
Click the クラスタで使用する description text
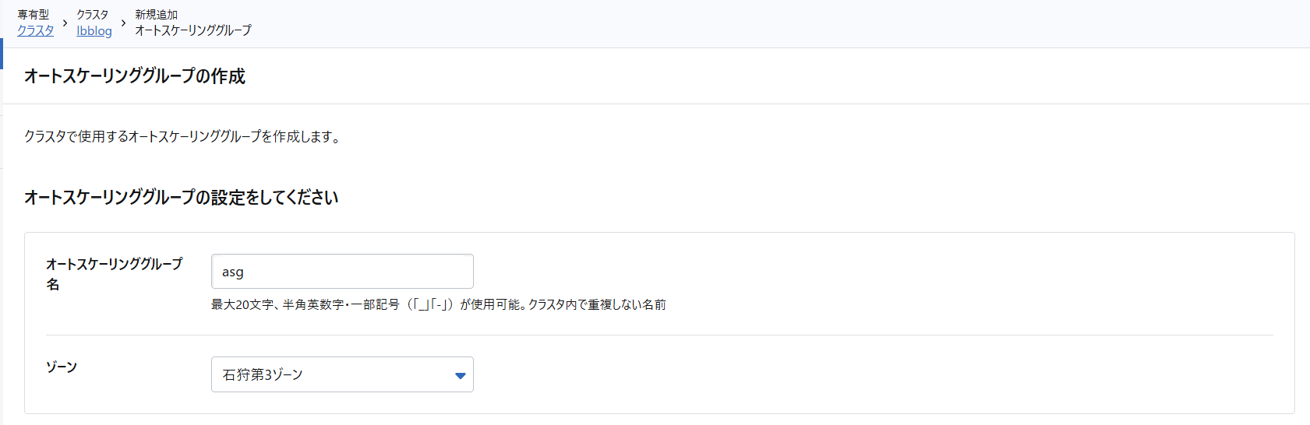click(x=182, y=137)
